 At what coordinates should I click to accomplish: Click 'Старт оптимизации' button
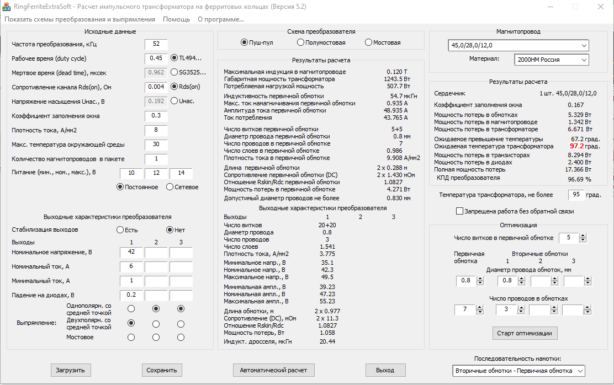(525, 333)
